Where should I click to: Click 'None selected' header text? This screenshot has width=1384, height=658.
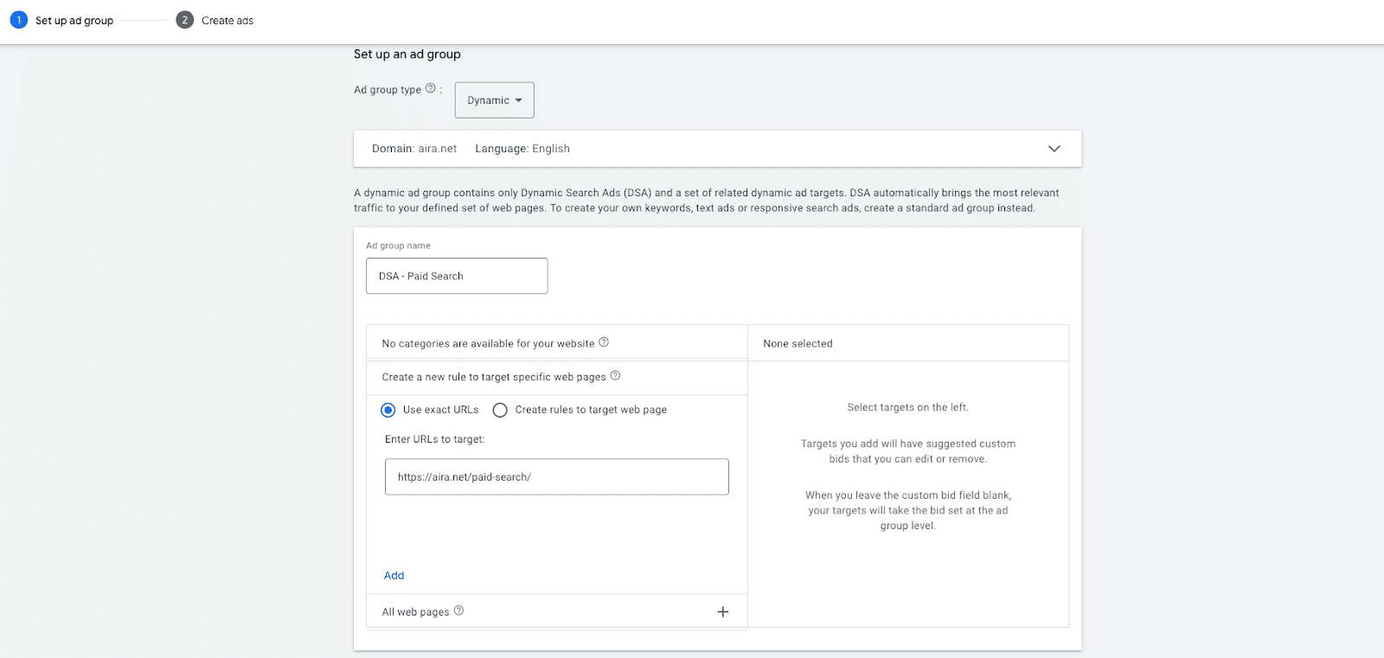click(798, 344)
